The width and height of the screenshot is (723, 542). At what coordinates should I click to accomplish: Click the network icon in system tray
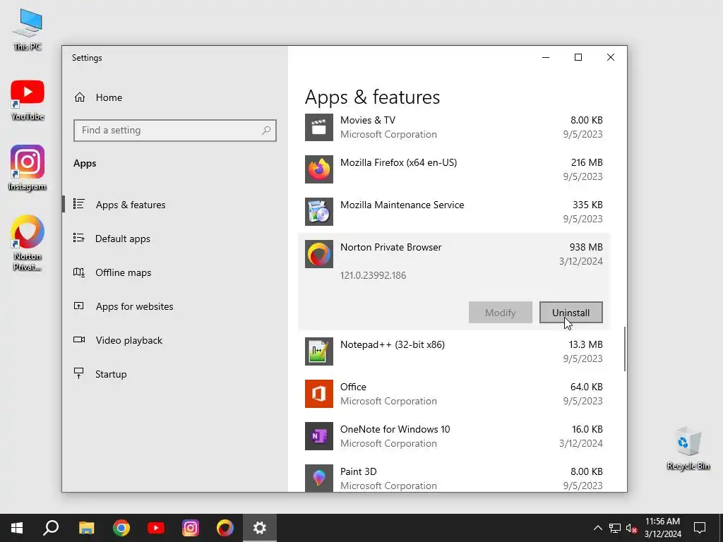click(615, 528)
